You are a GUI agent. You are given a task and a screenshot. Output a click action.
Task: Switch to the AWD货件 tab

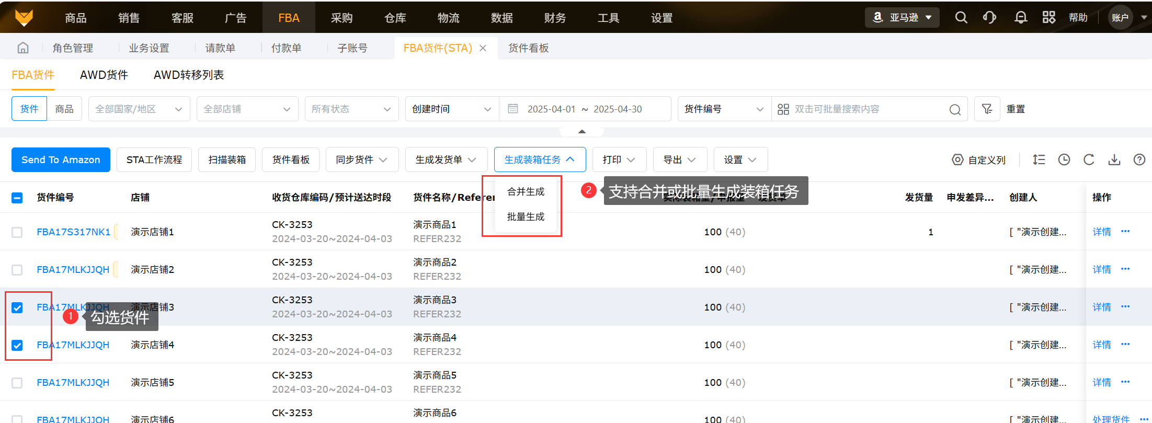tap(104, 75)
